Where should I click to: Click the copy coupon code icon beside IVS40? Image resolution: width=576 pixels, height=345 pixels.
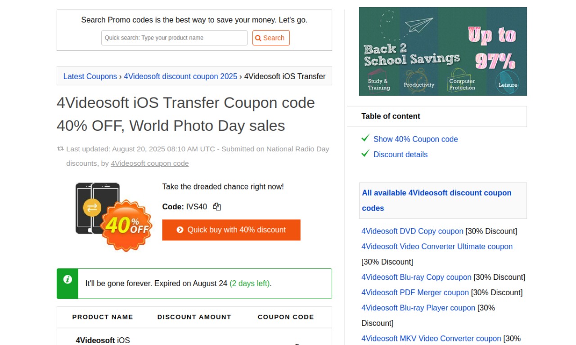click(x=217, y=207)
